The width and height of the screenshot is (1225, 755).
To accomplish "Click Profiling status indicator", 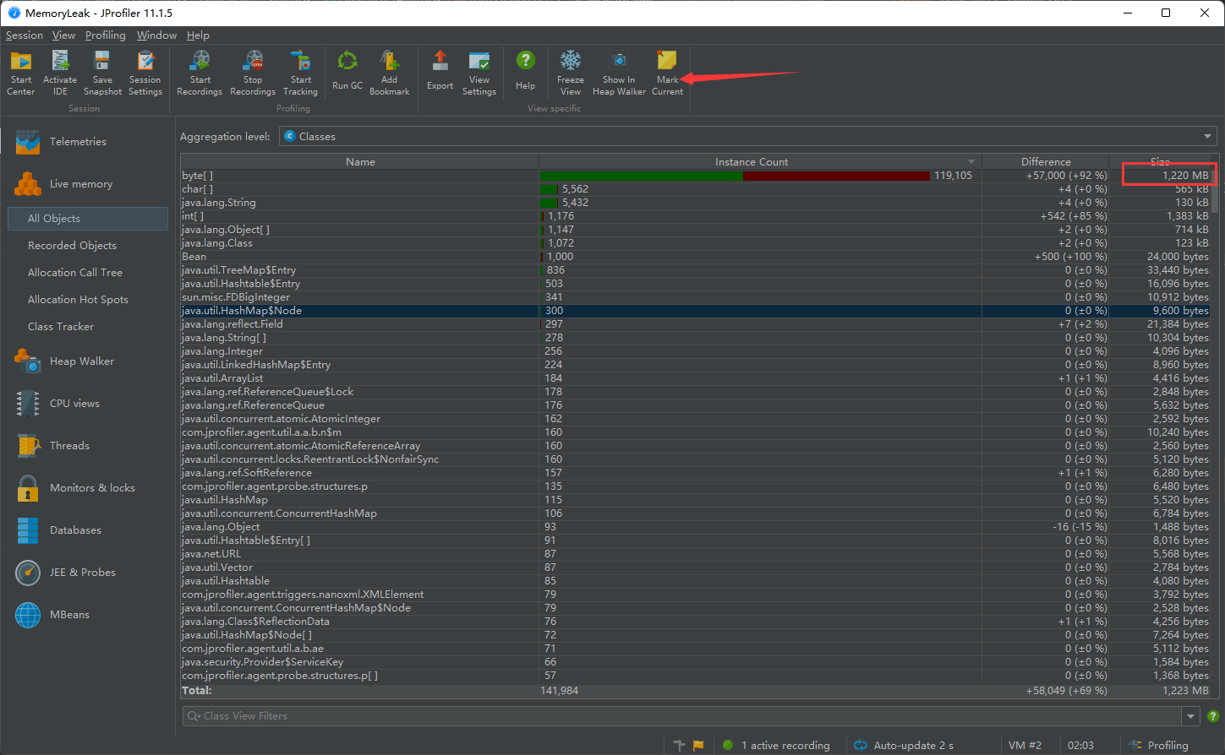I will 1159,746.
